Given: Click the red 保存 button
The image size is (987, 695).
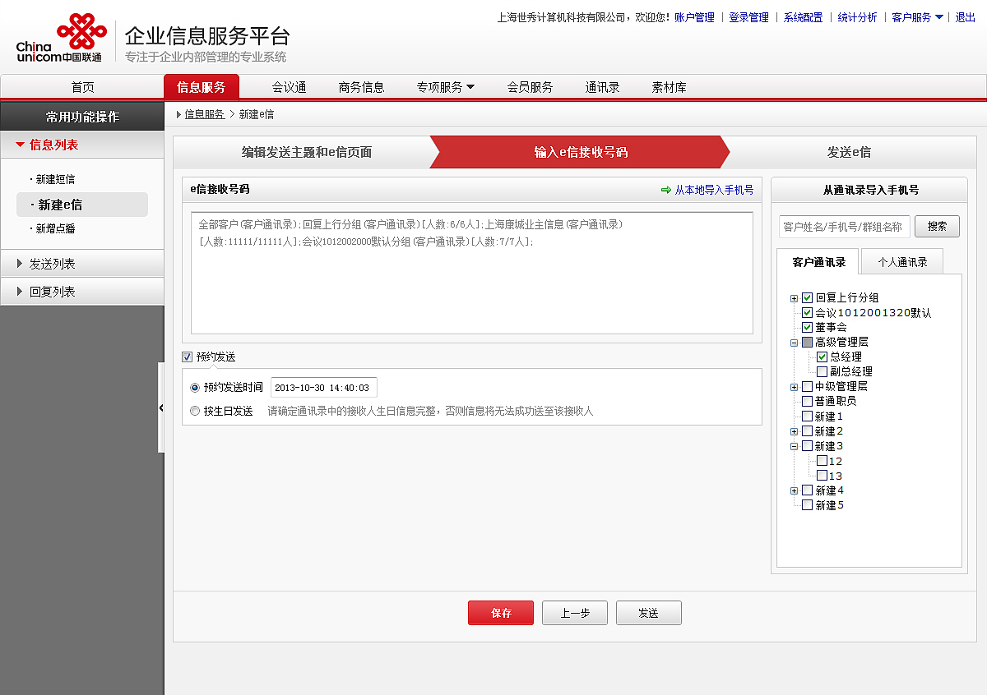Looking at the screenshot, I should (500, 612).
